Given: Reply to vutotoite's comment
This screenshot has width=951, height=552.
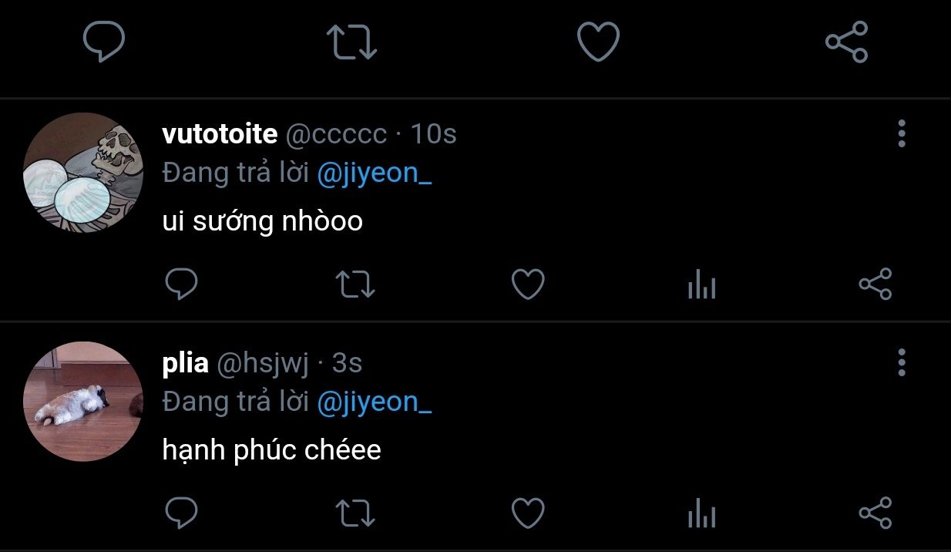Looking at the screenshot, I should coord(182,284).
